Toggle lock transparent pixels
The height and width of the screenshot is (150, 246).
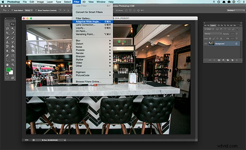(x=210, y=38)
